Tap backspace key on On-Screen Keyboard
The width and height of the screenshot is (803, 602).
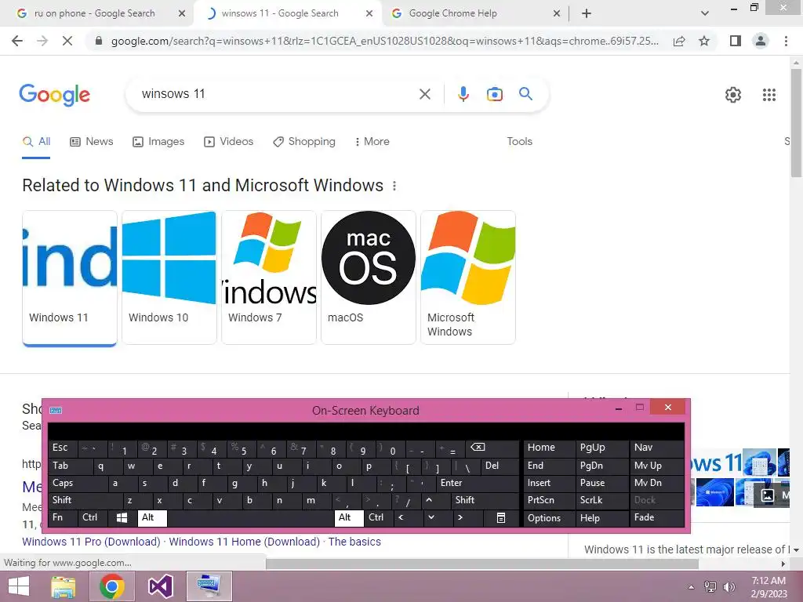coord(492,448)
